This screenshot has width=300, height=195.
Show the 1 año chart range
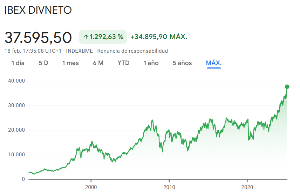[x=151, y=63]
